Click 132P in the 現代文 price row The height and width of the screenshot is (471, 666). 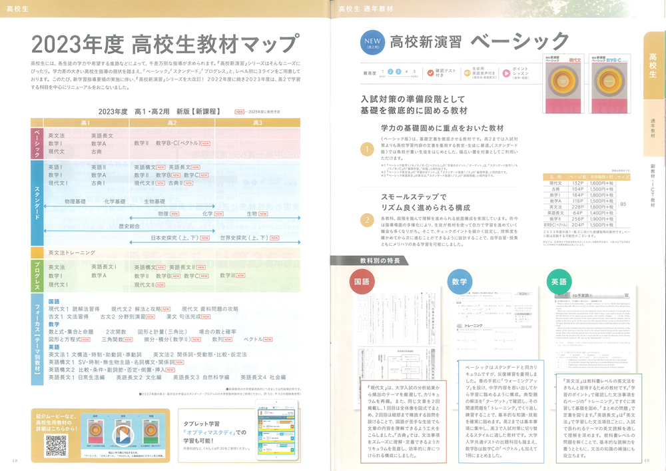tap(577, 183)
